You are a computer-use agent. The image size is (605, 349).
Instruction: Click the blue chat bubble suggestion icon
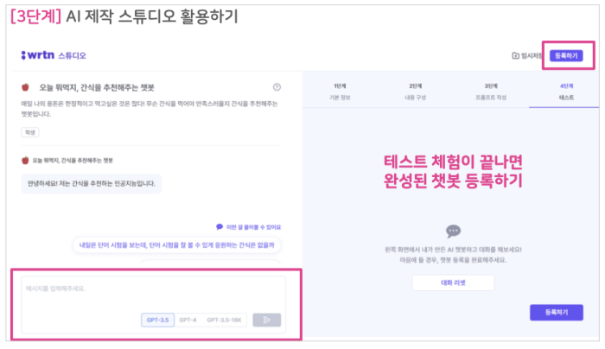pos(220,226)
